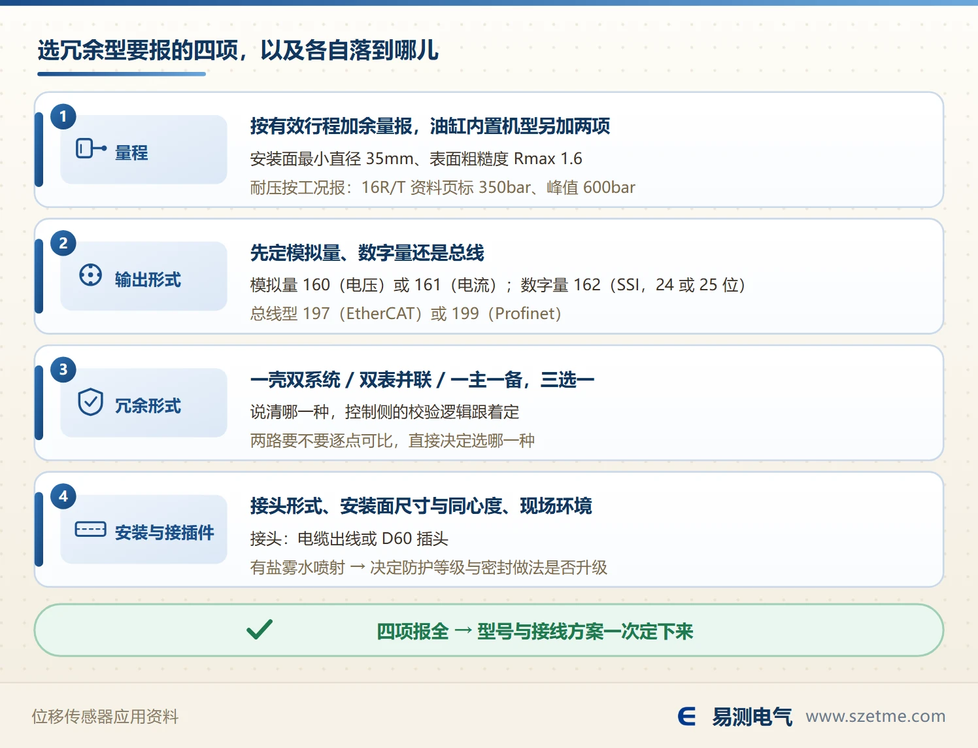The width and height of the screenshot is (978, 748).
Task: Click the plug strip icon beside 安装与接插件
Action: click(91, 529)
